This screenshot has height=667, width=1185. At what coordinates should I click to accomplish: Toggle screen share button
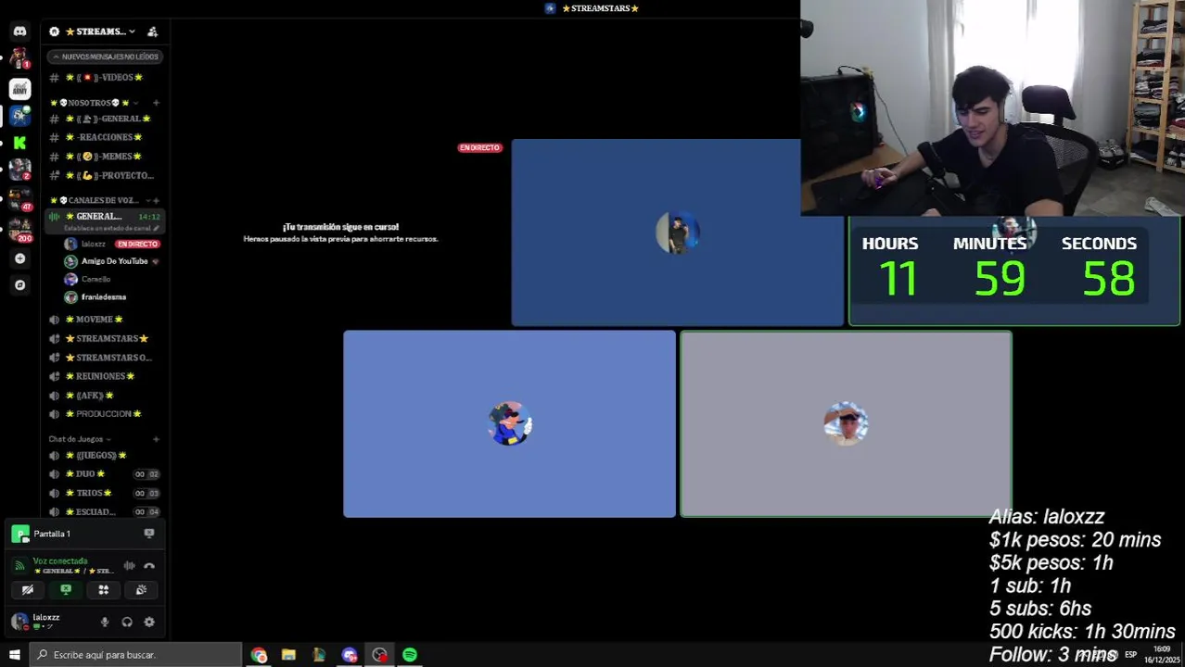(x=66, y=589)
